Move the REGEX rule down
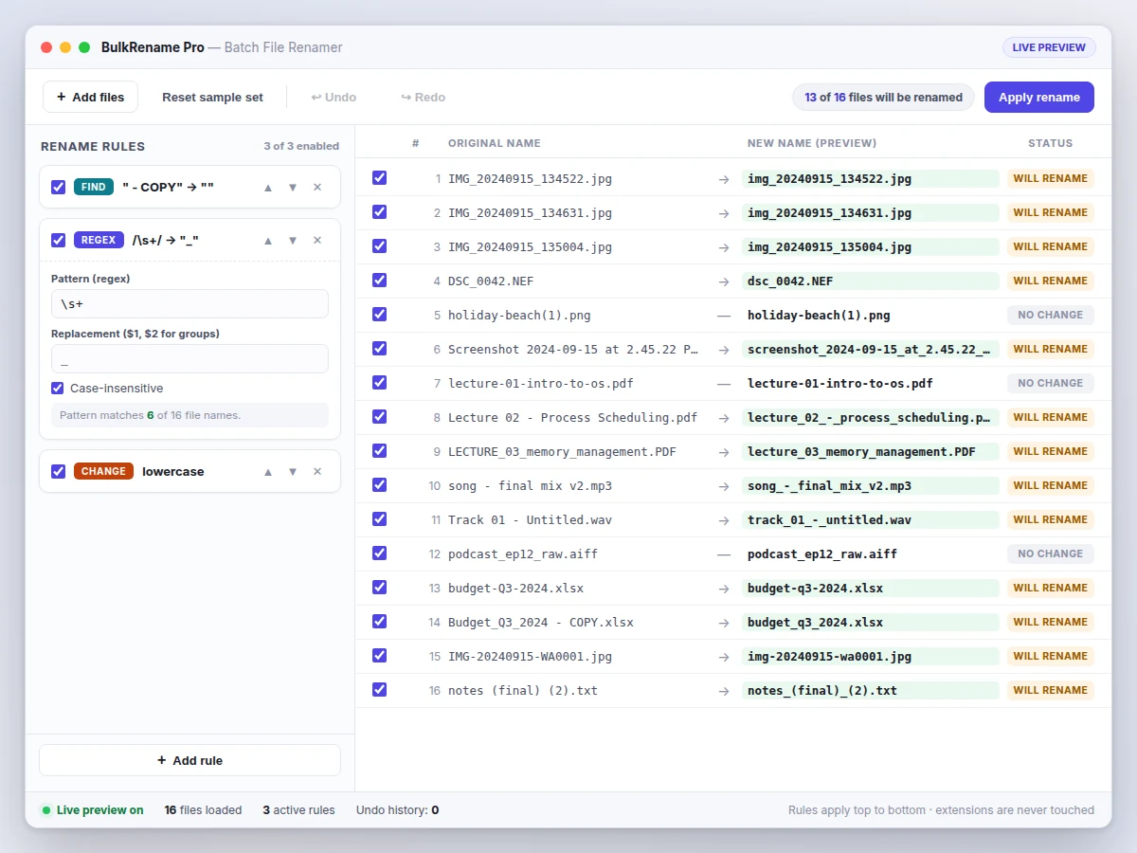Screen dimensions: 1137x853 tap(293, 241)
